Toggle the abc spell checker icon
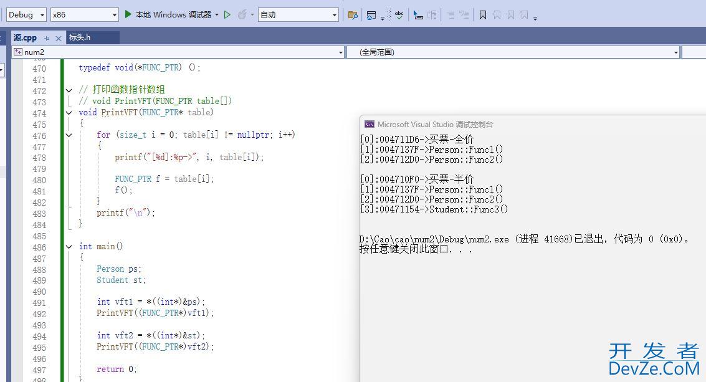The width and height of the screenshot is (706, 382). pyautogui.click(x=399, y=16)
